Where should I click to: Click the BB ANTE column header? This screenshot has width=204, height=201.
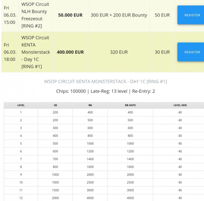tap(130, 105)
